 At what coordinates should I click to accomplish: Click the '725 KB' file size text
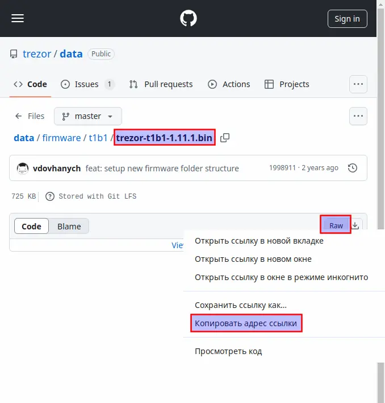(x=24, y=196)
